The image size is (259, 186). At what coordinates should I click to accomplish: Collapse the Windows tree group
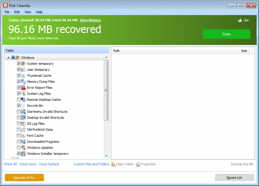point(8,58)
